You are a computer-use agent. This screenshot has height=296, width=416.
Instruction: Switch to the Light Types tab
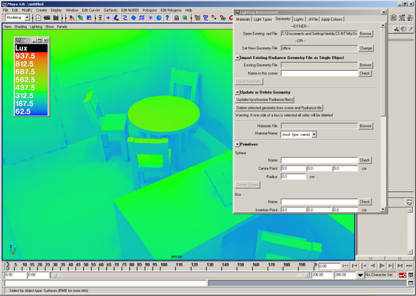[263, 19]
